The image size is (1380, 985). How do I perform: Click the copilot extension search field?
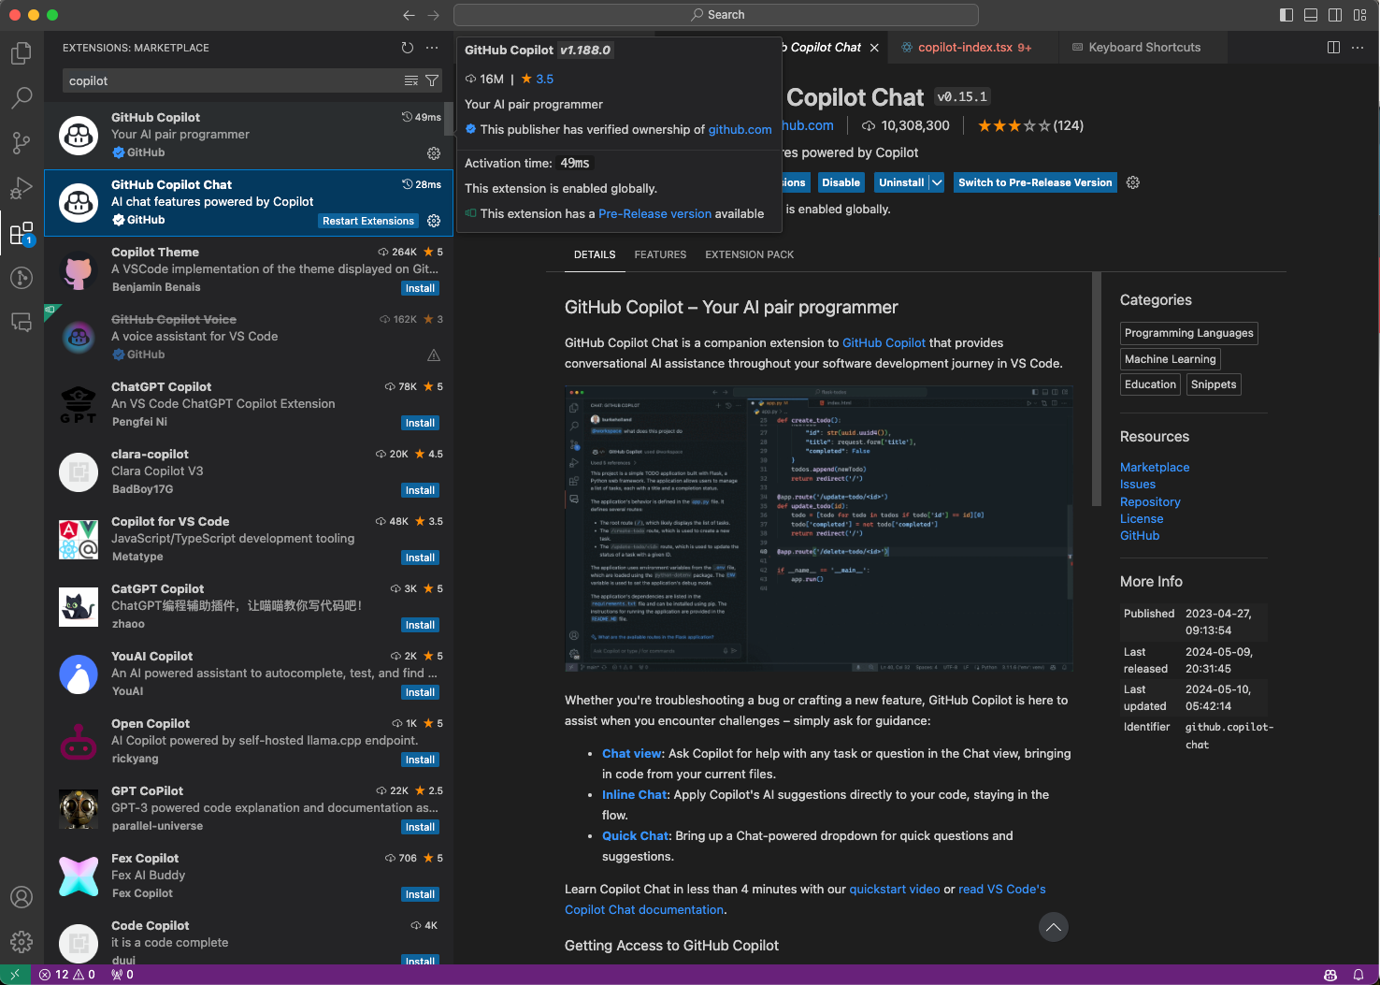(x=234, y=81)
